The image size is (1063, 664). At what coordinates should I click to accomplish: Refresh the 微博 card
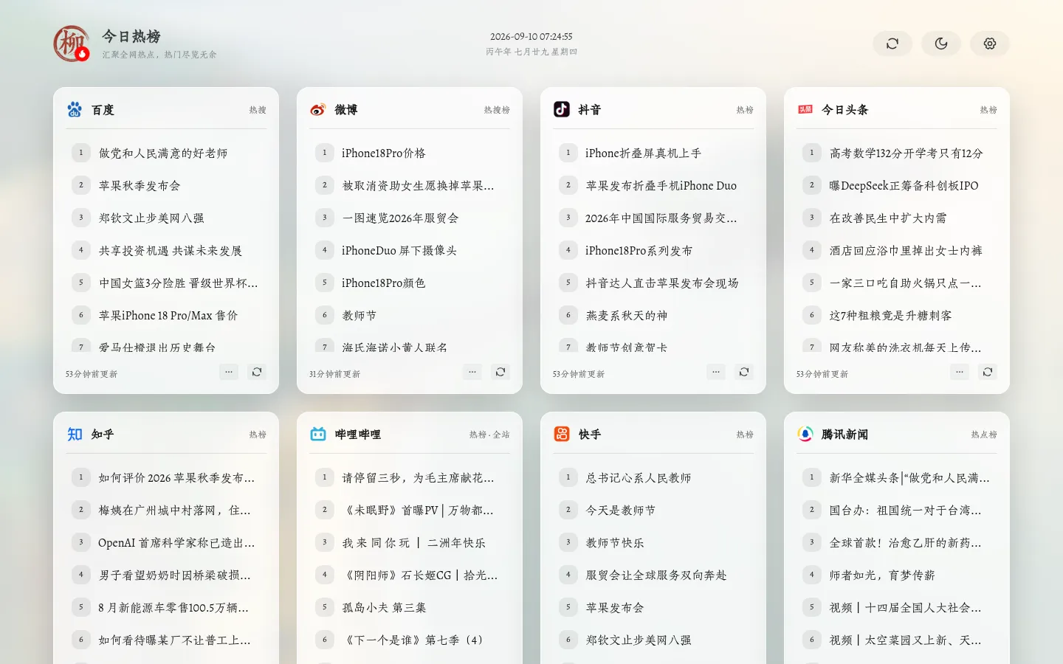click(500, 372)
